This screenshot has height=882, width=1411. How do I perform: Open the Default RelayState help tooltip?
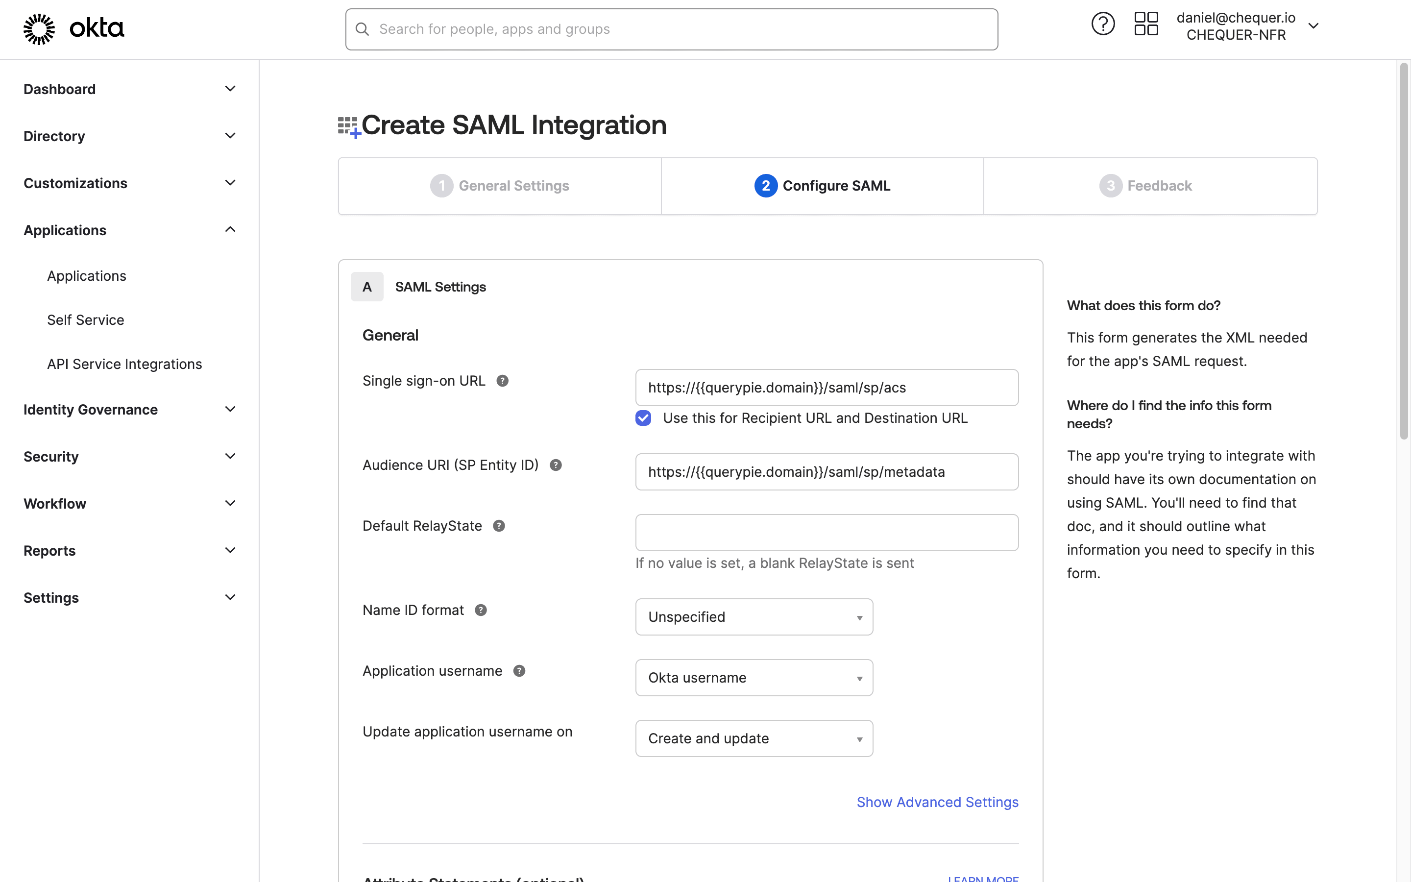[x=499, y=526]
